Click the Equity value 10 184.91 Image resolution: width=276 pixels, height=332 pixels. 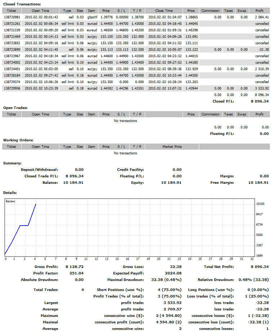[171, 182]
